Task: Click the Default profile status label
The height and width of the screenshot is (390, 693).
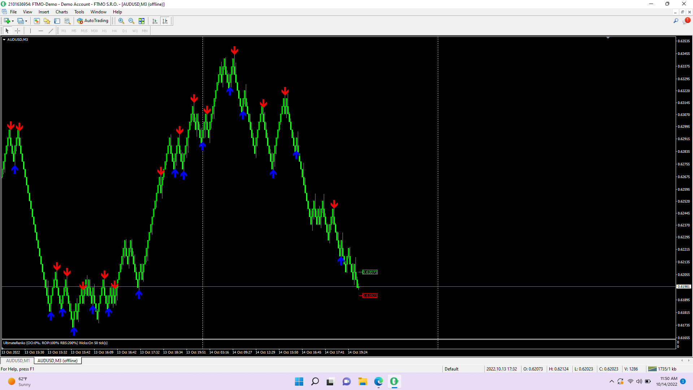Action: point(451,369)
